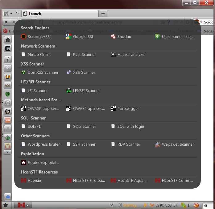Click the star bookmarks icon in status bar
Screen dimensions: 215x209
(x=6, y=205)
